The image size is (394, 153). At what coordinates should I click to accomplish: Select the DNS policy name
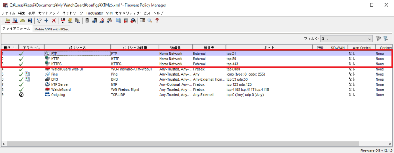coord(54,79)
